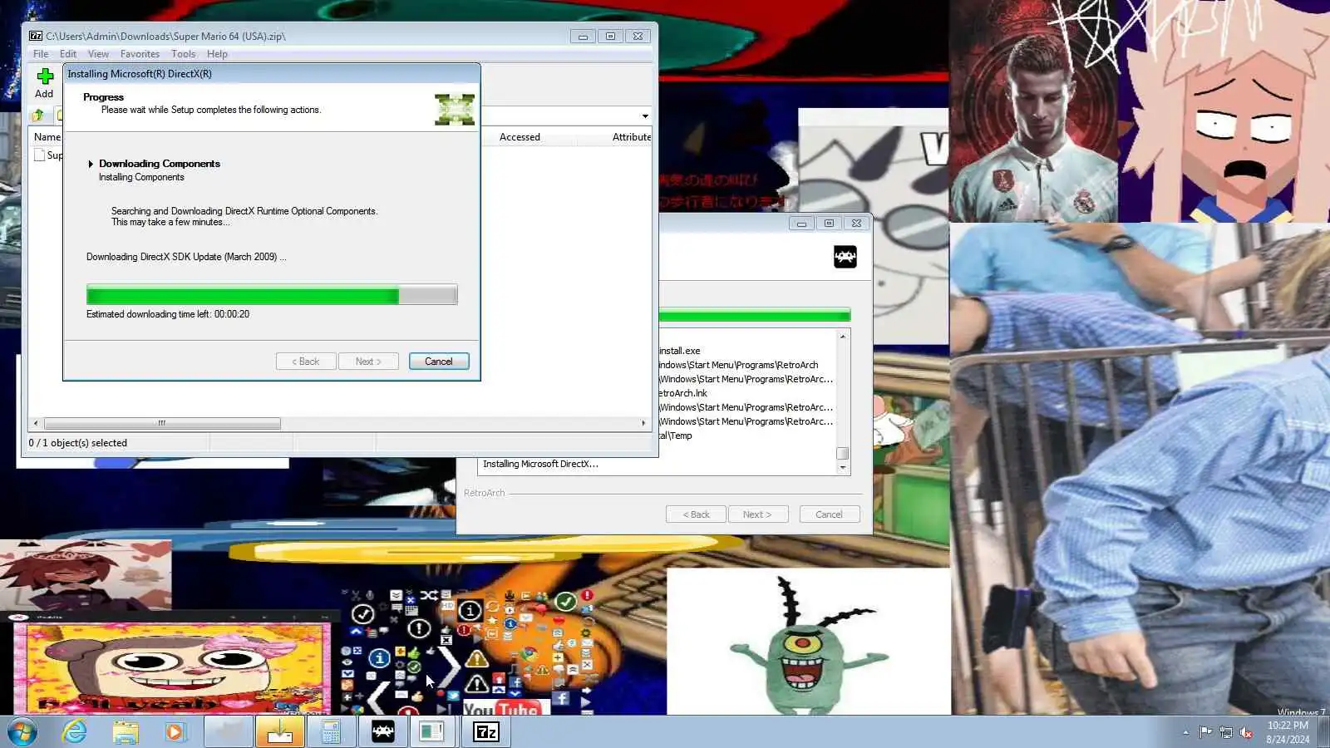The height and width of the screenshot is (748, 1330).
Task: Click the RetroArch logo in installer header
Action: (845, 257)
